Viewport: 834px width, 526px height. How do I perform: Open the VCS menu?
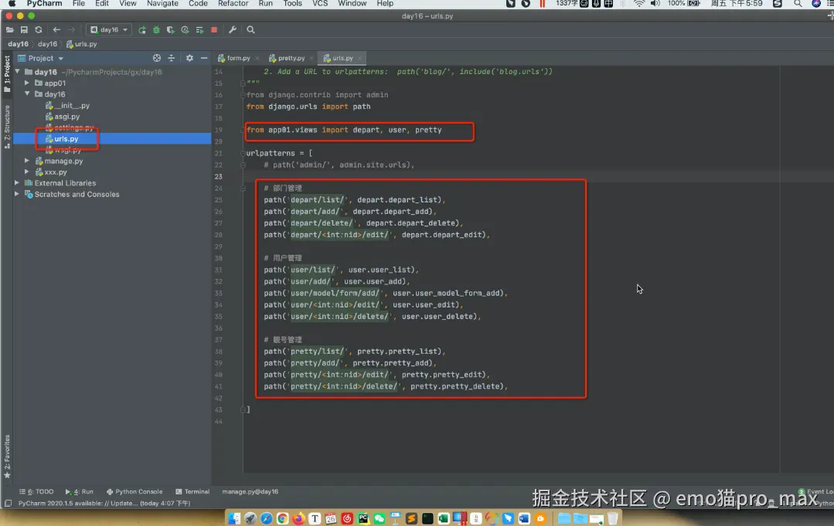pyautogui.click(x=320, y=3)
